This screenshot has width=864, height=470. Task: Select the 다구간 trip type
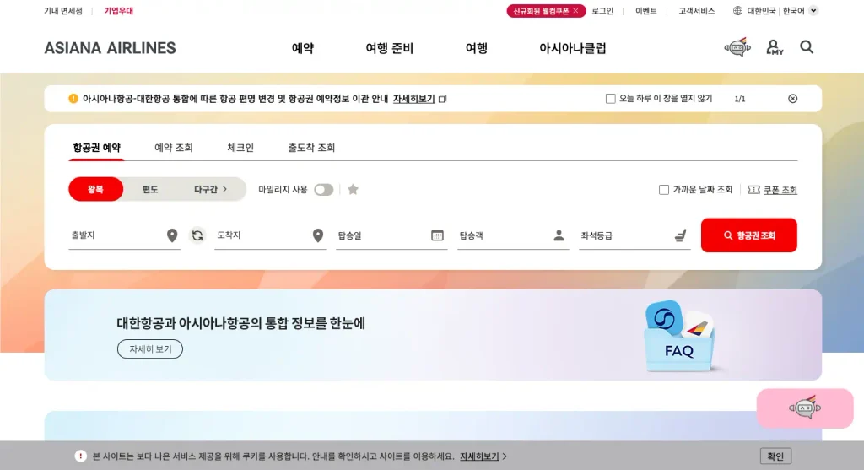pyautogui.click(x=210, y=189)
